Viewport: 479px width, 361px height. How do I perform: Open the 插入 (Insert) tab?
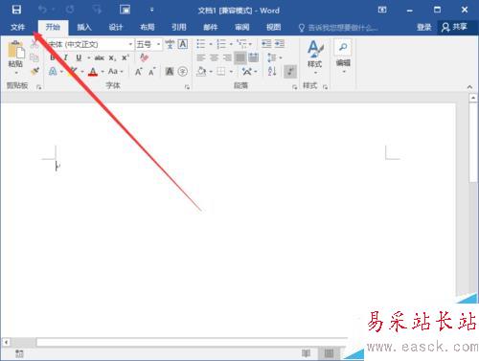click(84, 27)
